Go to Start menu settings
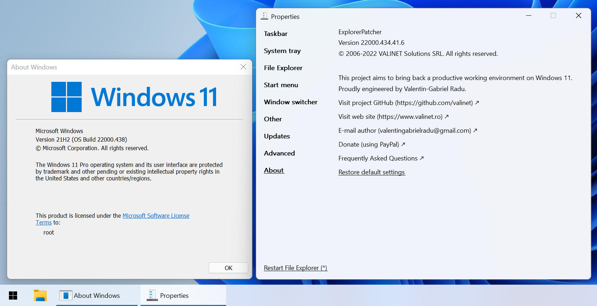The image size is (597, 306). point(281,85)
